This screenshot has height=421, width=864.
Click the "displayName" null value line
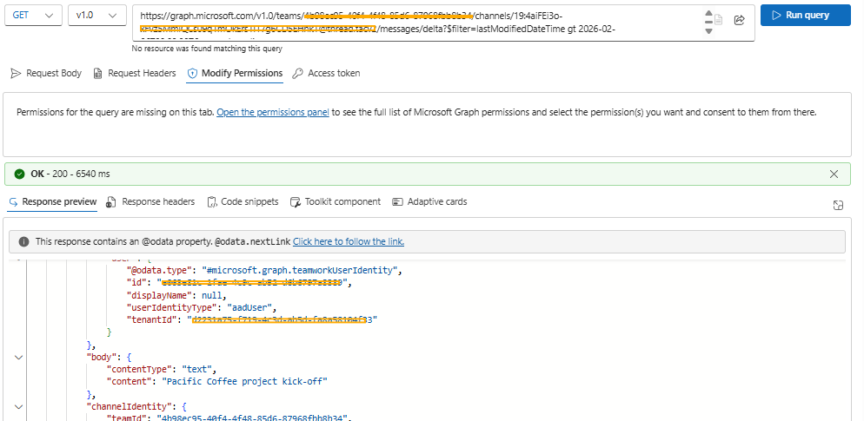click(x=176, y=295)
